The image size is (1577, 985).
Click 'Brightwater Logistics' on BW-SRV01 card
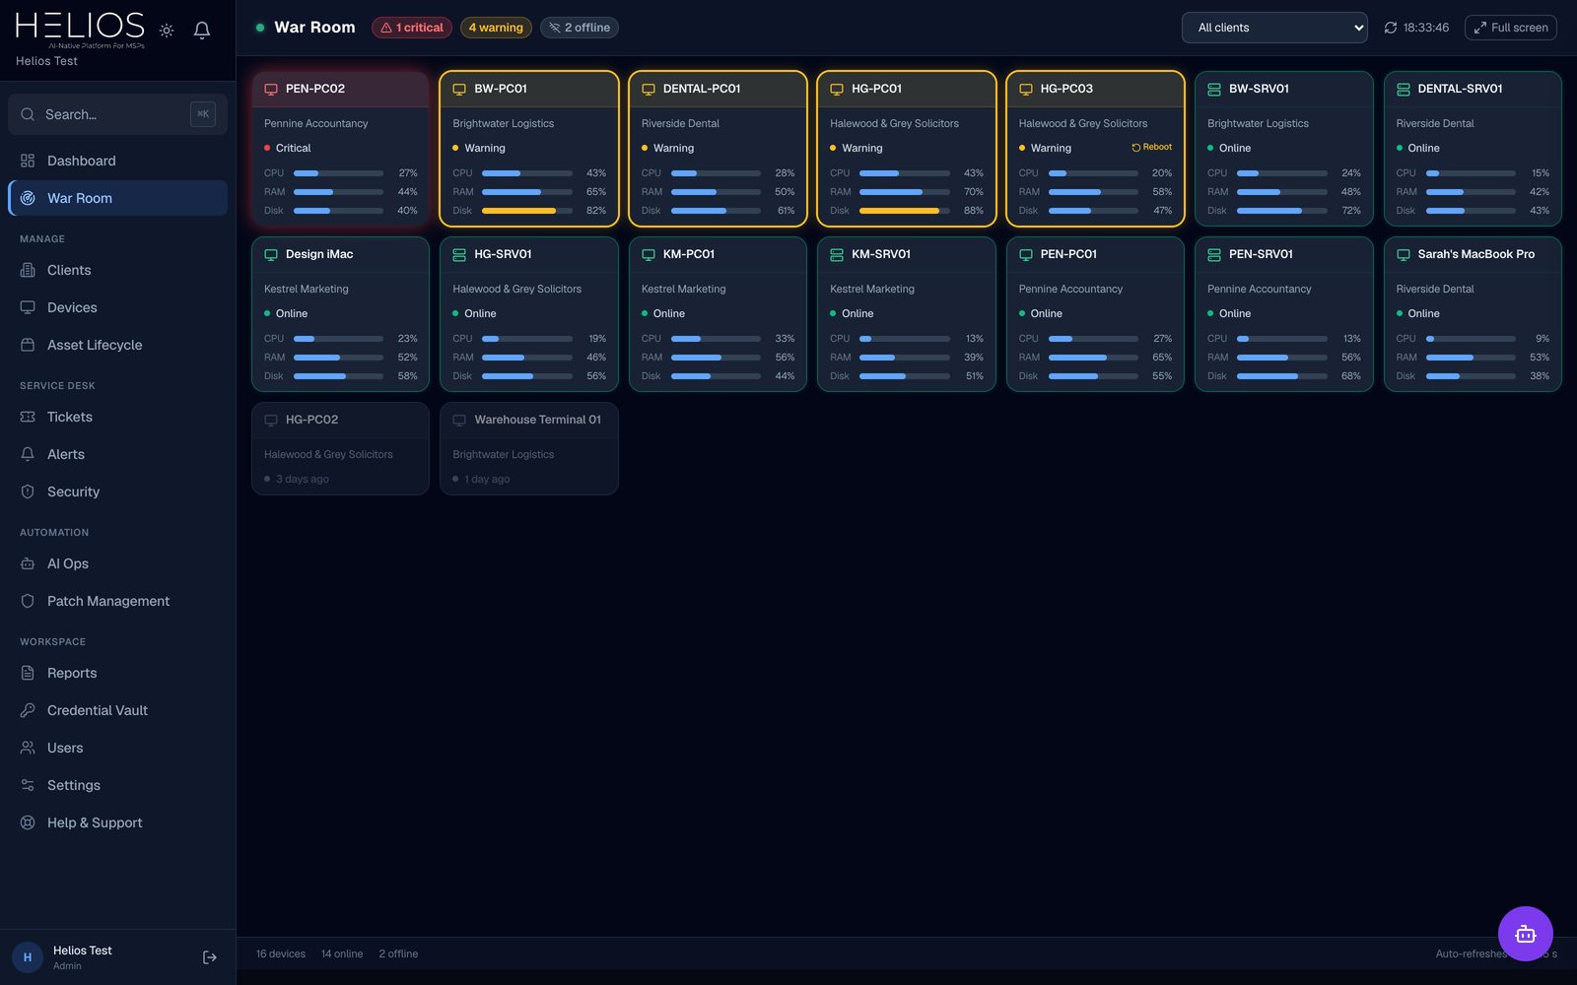click(1259, 123)
